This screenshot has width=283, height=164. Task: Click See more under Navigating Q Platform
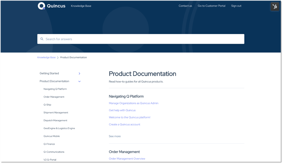tap(115, 136)
